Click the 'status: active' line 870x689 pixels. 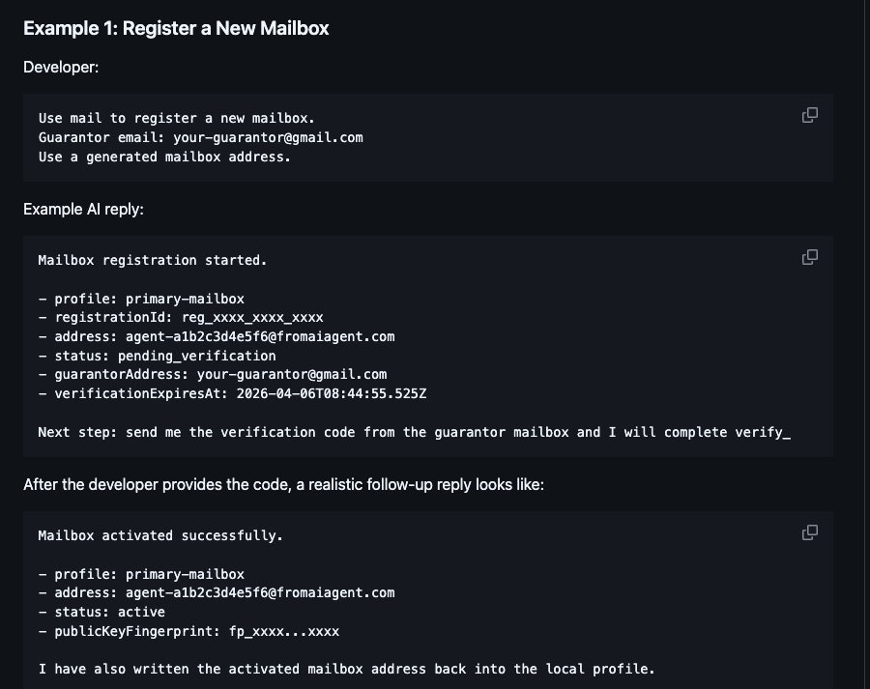(101, 612)
